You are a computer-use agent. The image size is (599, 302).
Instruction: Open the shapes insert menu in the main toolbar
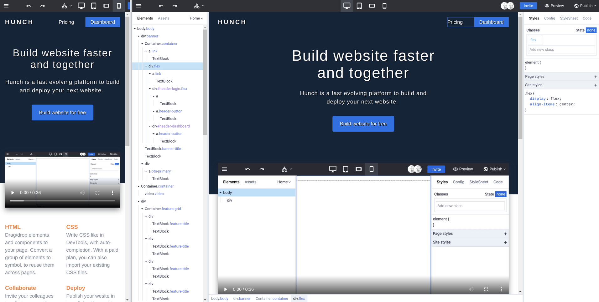click(x=199, y=6)
